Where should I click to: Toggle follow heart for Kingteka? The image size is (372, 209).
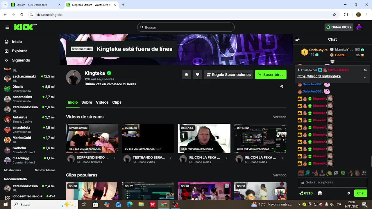pos(198,75)
